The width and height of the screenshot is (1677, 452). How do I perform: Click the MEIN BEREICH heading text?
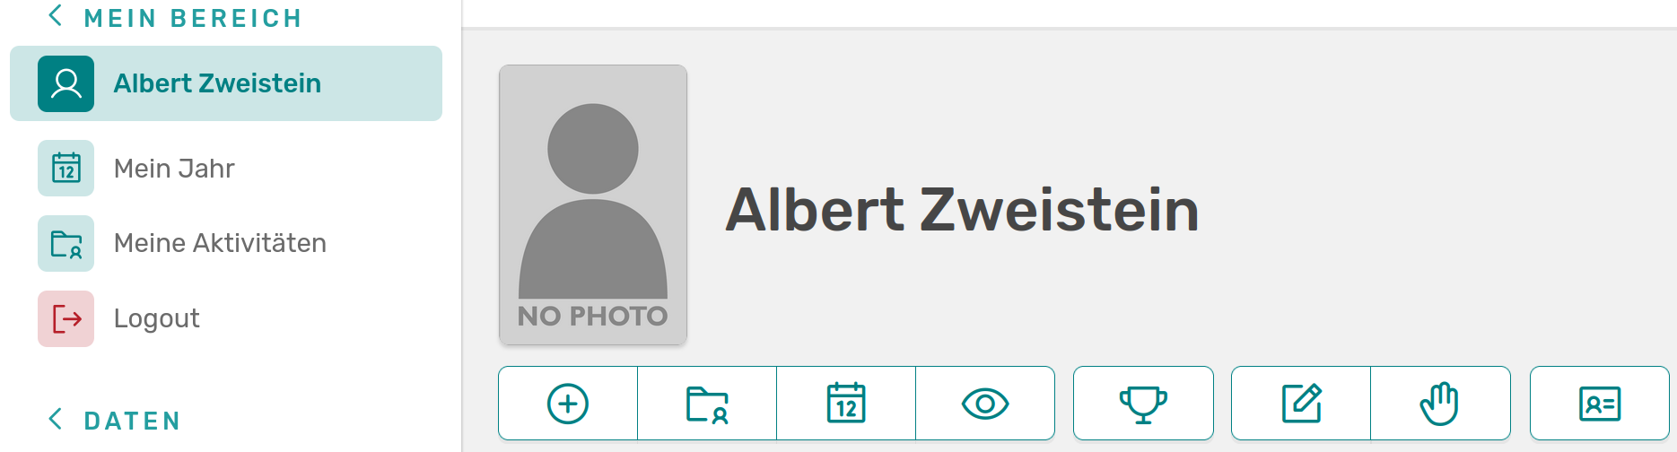coord(193,18)
